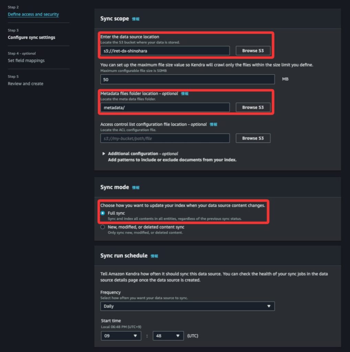Image resolution: width=350 pixels, height=352 pixels.
Task: Expand the Additional configuration section
Action: coord(104,154)
